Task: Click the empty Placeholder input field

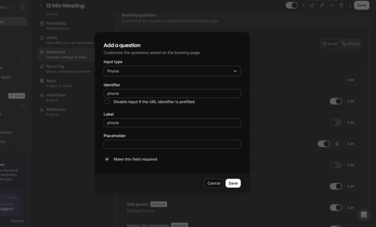Action: coord(172,144)
